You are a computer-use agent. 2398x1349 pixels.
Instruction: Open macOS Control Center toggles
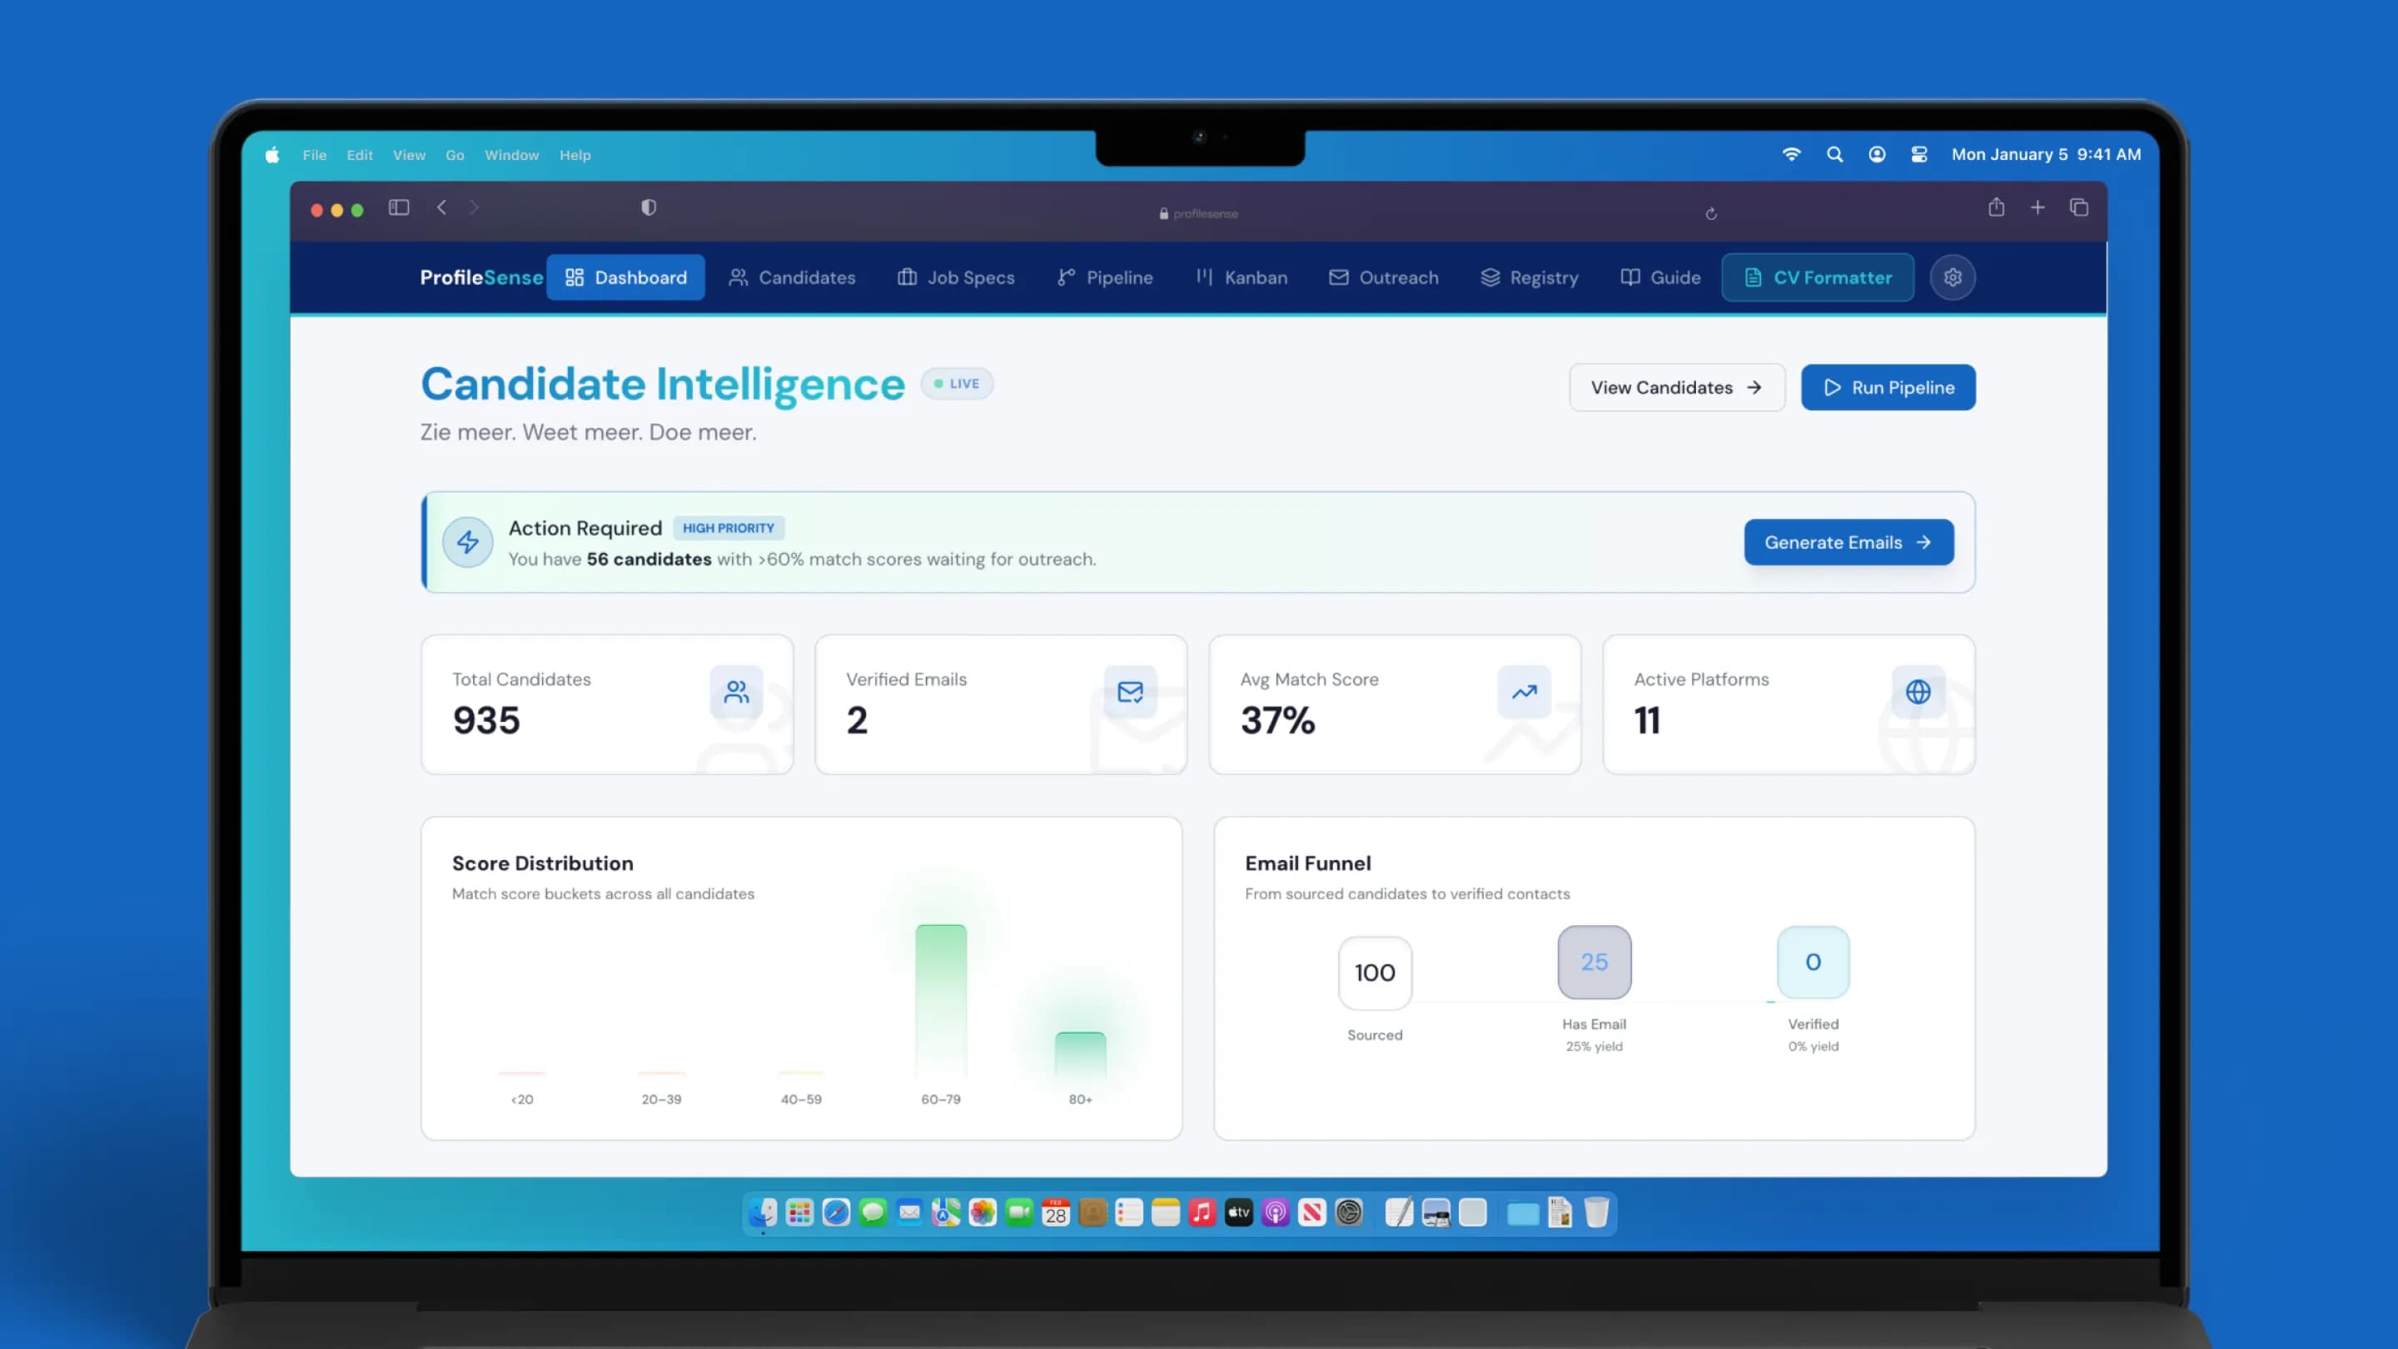tap(1918, 155)
